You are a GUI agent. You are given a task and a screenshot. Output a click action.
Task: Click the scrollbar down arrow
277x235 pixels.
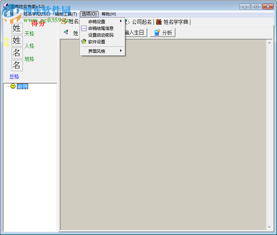269,227
